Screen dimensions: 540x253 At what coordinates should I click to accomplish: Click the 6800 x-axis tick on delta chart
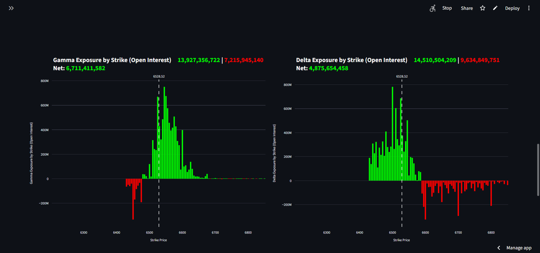pos(491,232)
